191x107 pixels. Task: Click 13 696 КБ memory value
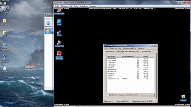point(145,60)
